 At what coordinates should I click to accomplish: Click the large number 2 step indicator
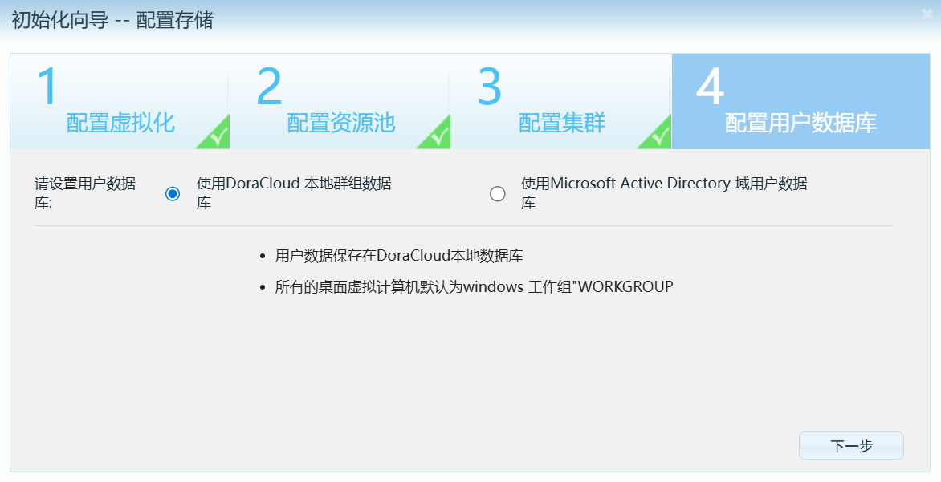(x=270, y=87)
